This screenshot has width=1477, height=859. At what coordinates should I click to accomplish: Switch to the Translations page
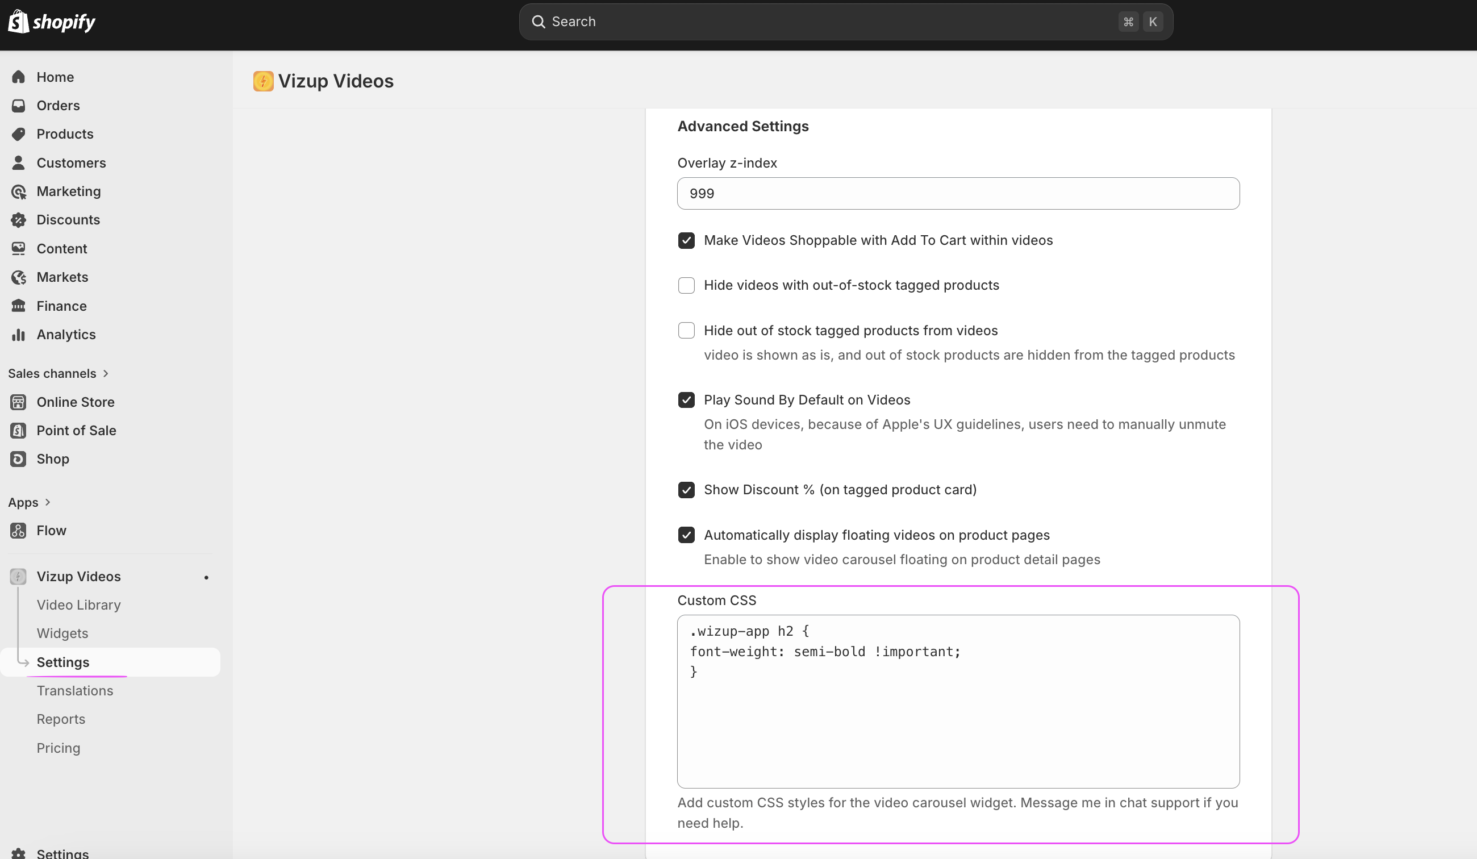75,690
